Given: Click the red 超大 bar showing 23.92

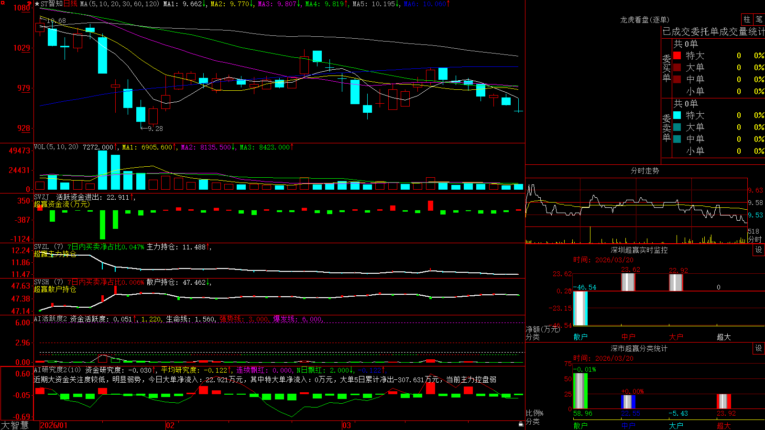Looking at the screenshot, I should (x=724, y=401).
